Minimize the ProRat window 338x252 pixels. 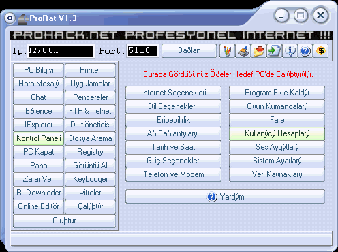point(281,16)
